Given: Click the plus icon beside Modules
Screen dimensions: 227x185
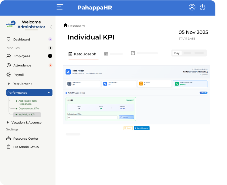Looking at the screenshot, I should pyautogui.click(x=50, y=48).
